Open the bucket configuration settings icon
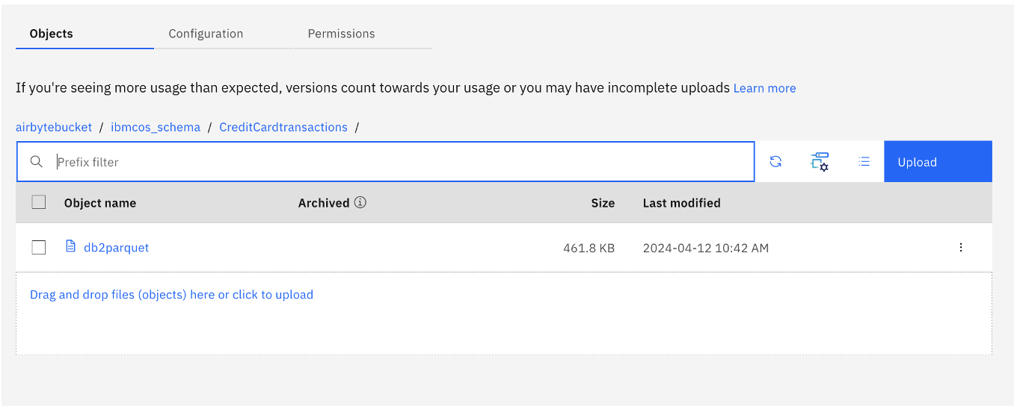1017x409 pixels. point(820,162)
